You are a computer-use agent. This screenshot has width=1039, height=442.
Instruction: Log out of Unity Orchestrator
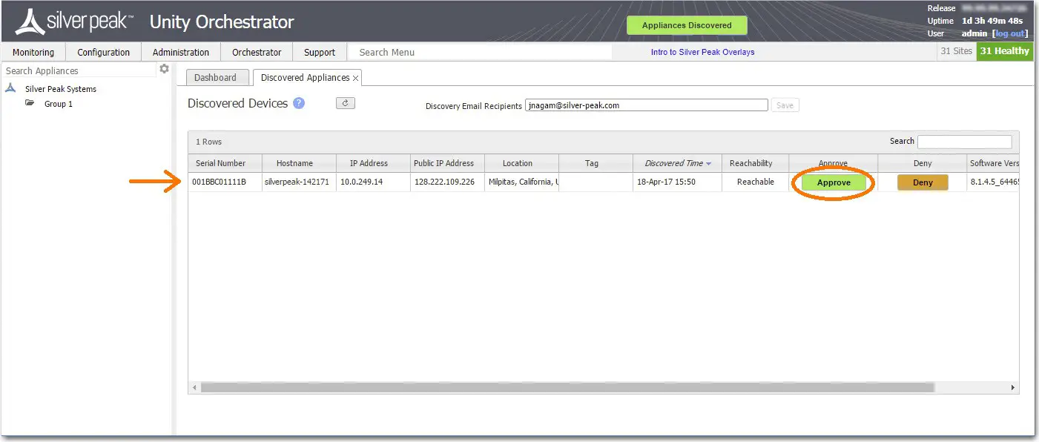(1009, 33)
